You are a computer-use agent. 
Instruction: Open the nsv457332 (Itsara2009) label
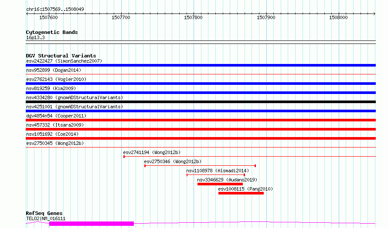pos(55,125)
